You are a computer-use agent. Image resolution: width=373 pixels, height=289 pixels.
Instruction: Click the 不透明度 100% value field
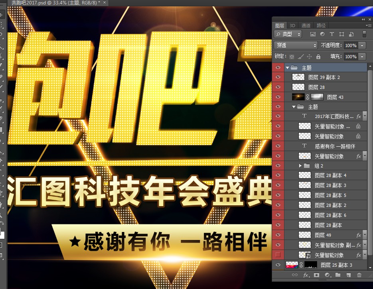(x=351, y=45)
